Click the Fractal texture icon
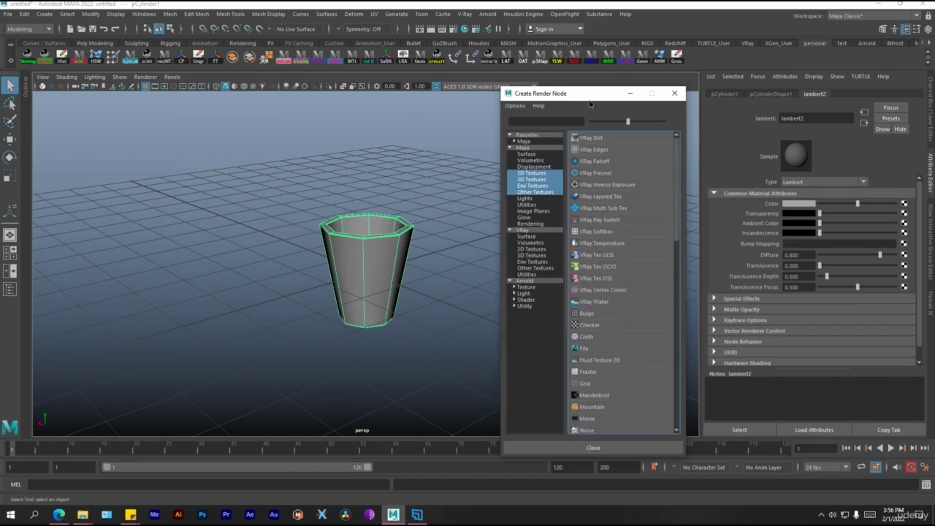Screen dimensions: 935x526 click(x=575, y=372)
